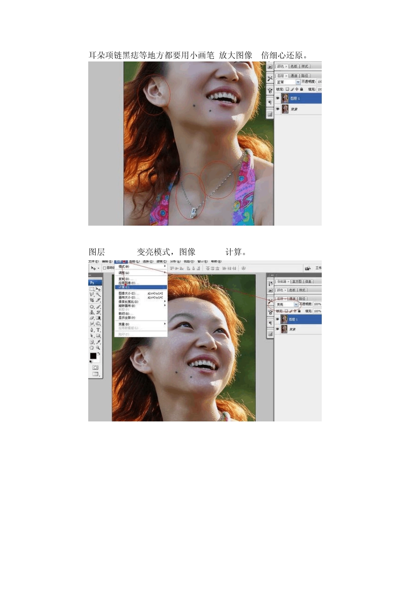Hide 图层 1 in the lower screenshot
The height and width of the screenshot is (590, 417).
pyautogui.click(x=277, y=319)
